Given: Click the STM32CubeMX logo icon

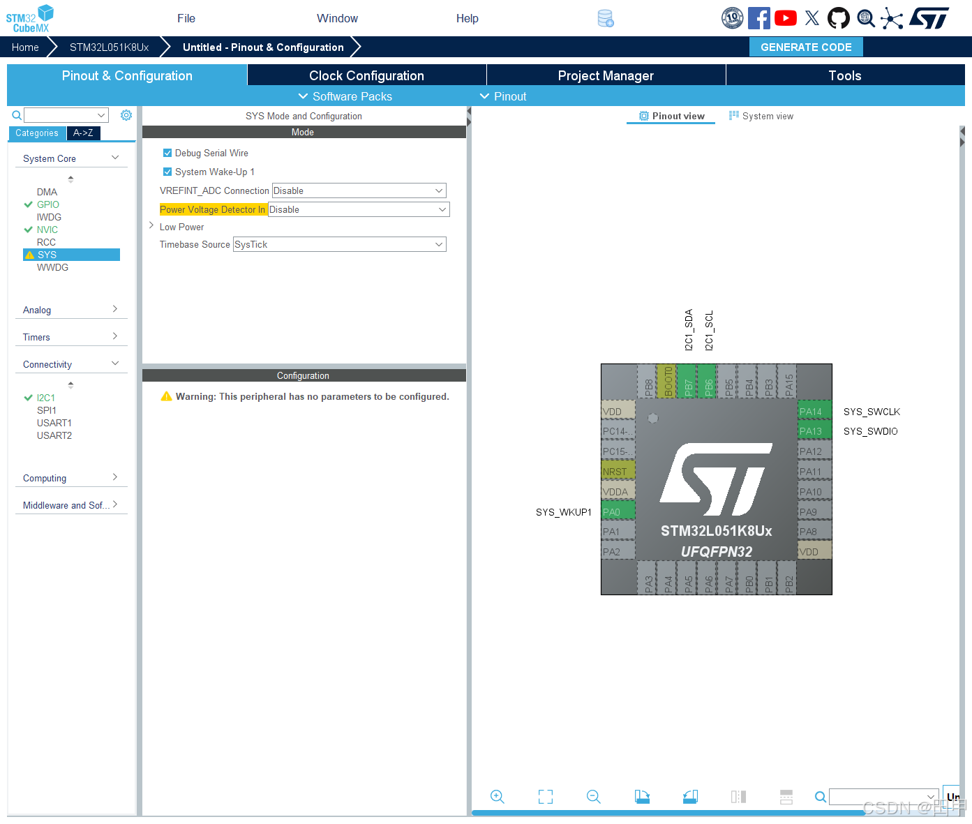Looking at the screenshot, I should [30, 18].
